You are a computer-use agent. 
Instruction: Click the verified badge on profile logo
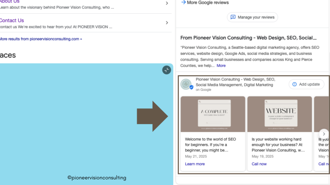click(x=191, y=87)
